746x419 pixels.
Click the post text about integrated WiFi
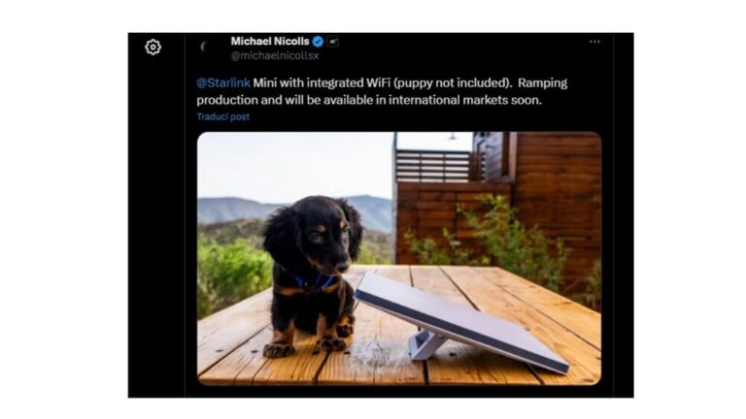point(382,91)
